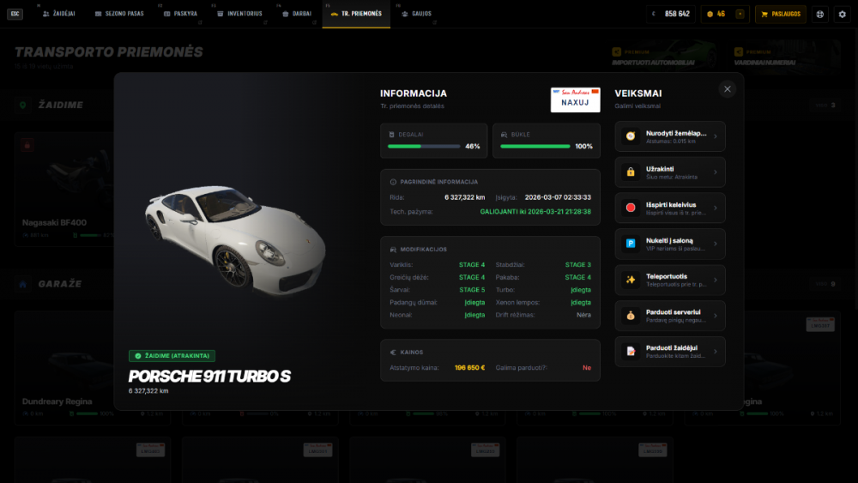Click the info icon by Pagrindinė informacija
The image size is (858, 483).
coord(393,182)
